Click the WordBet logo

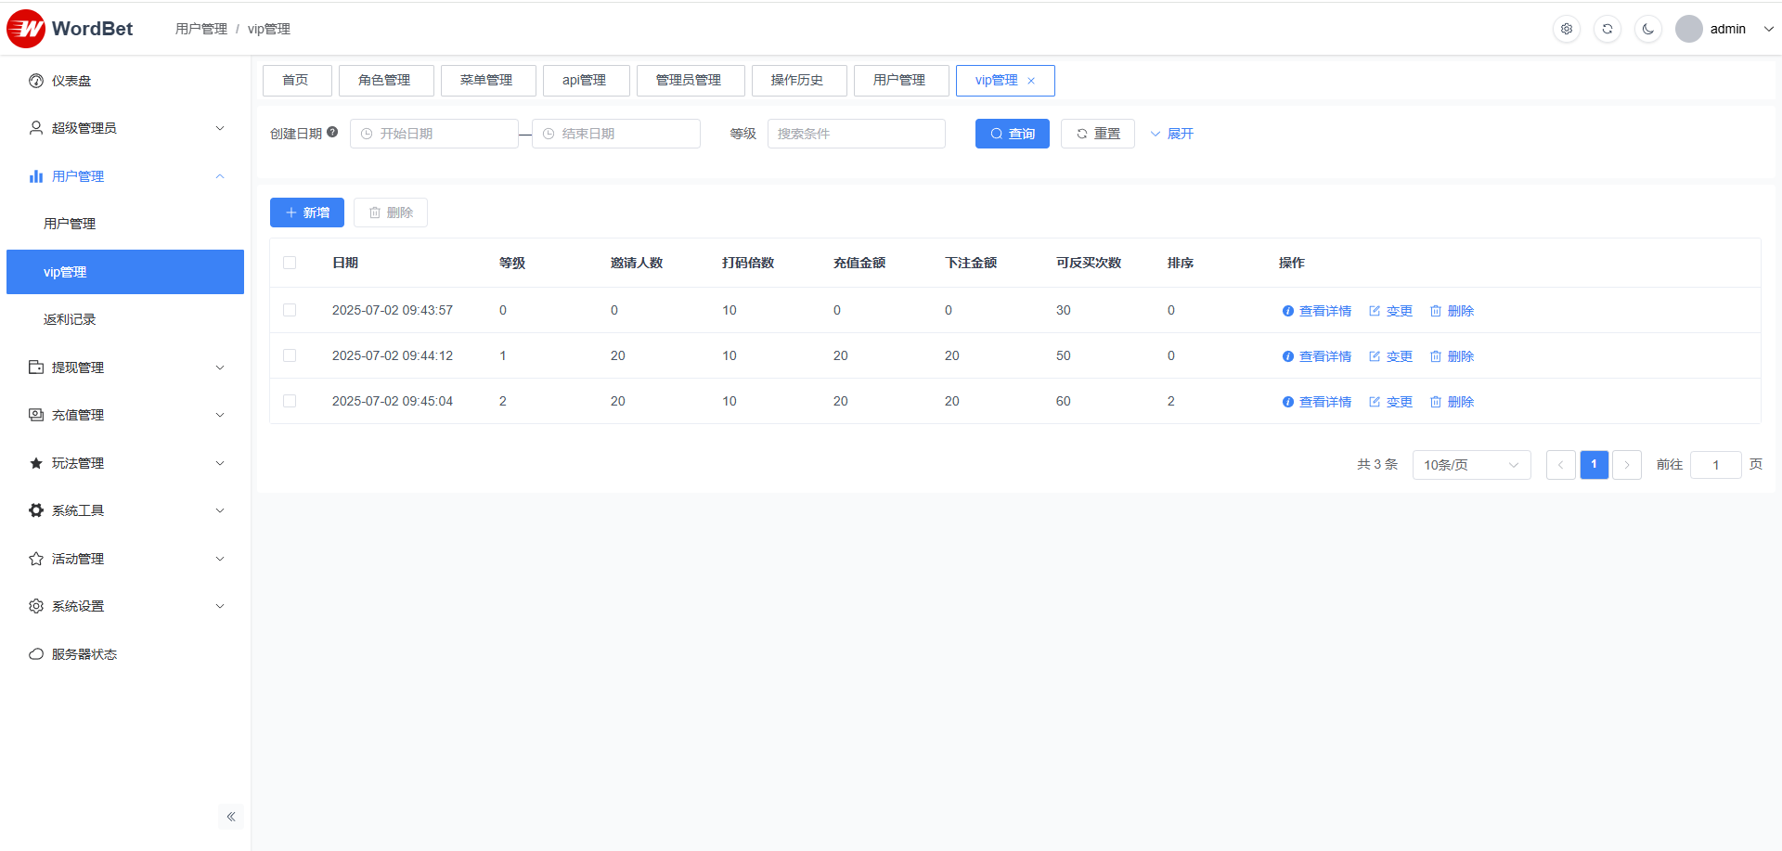tap(71, 29)
